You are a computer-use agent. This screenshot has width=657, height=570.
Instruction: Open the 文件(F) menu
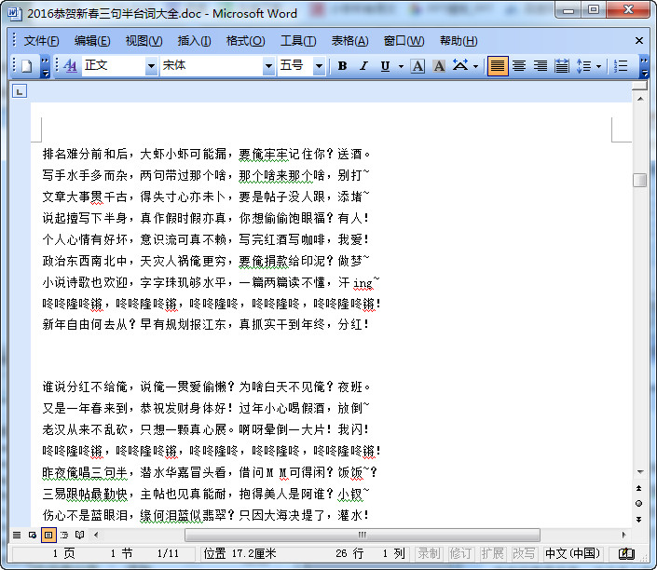point(41,41)
